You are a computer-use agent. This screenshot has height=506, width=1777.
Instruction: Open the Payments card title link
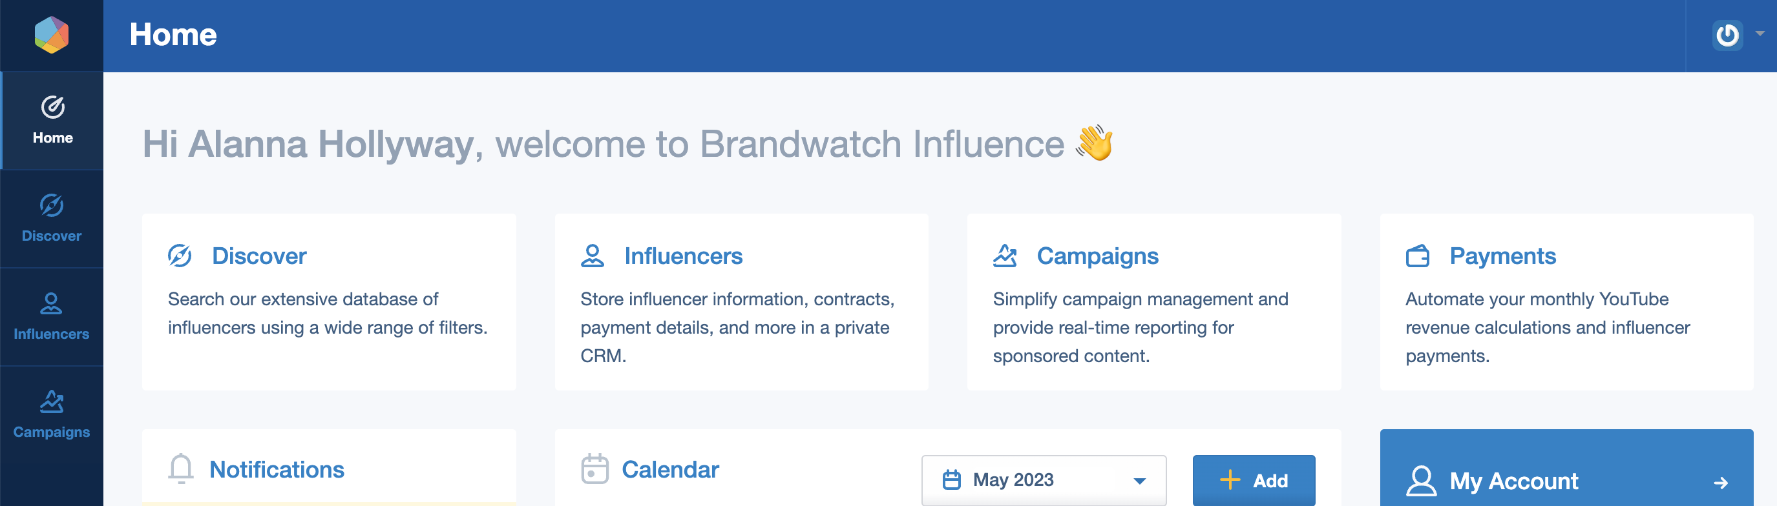(x=1502, y=256)
